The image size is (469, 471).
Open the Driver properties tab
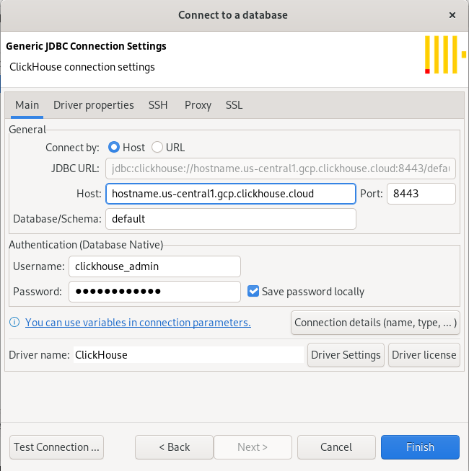[x=94, y=105]
